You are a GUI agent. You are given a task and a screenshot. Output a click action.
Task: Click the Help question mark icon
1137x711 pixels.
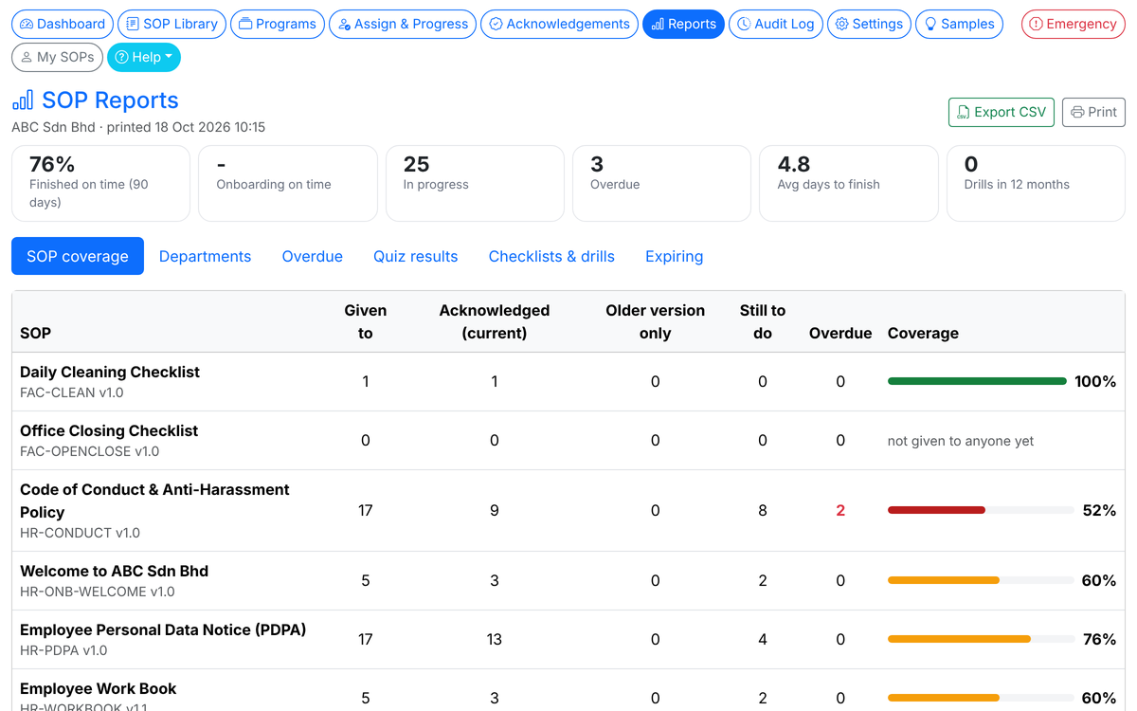[121, 57]
